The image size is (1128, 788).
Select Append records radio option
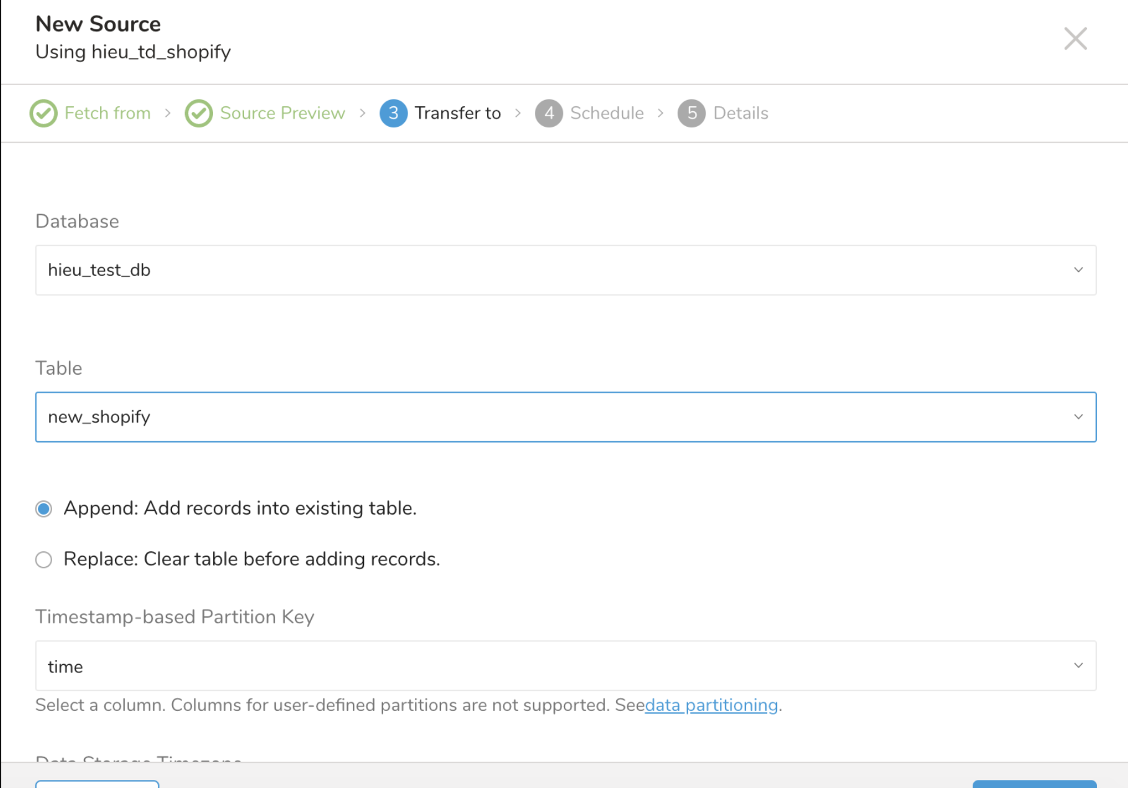point(43,509)
